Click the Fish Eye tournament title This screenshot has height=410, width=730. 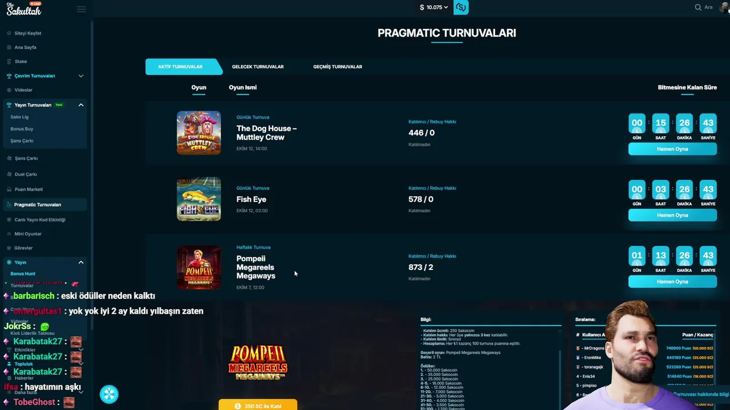click(252, 199)
